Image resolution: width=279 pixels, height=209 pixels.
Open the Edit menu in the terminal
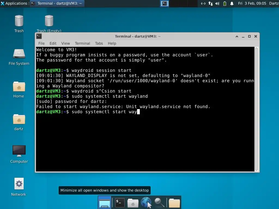tap(53, 43)
